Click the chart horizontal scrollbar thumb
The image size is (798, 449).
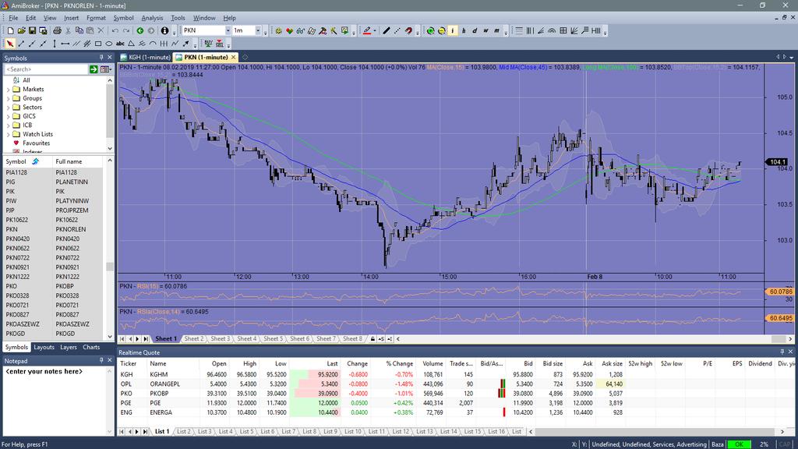tap(779, 338)
